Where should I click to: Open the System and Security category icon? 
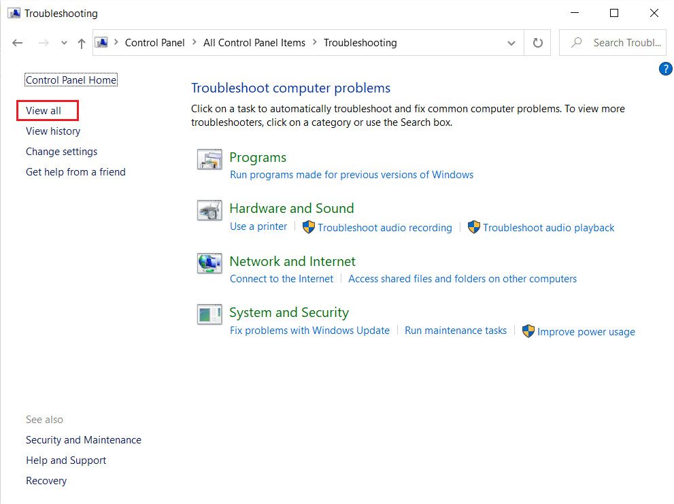(x=209, y=314)
